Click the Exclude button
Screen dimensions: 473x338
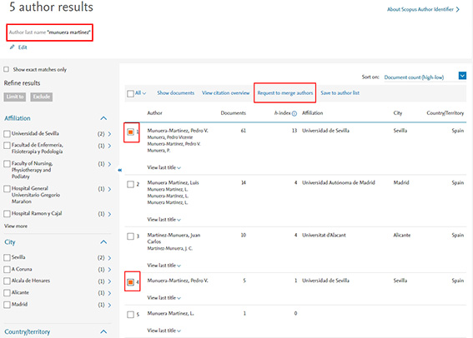[x=42, y=97]
